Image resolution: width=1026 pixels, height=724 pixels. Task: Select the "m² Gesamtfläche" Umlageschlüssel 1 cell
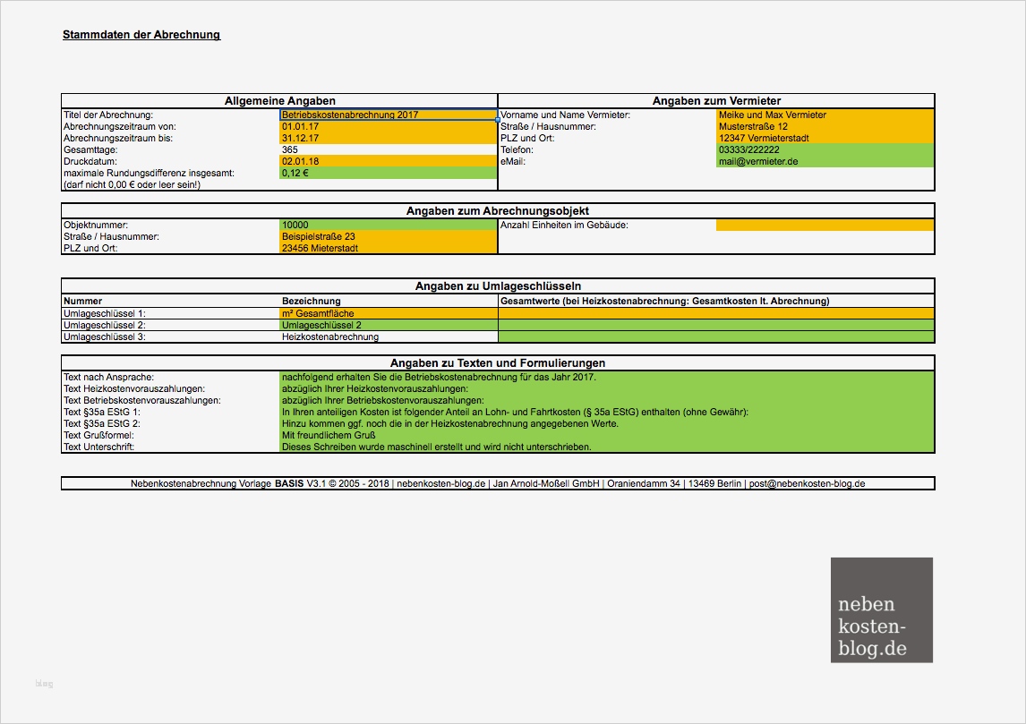[385, 313]
